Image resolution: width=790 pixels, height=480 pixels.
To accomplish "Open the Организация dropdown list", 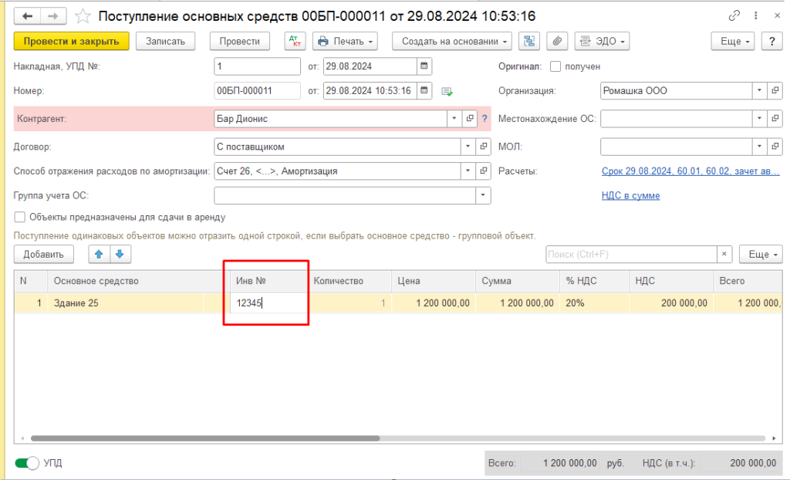I will (x=760, y=91).
